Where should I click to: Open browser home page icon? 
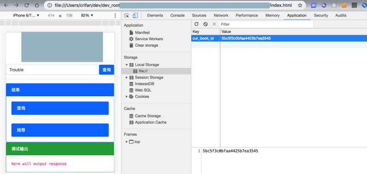pyautogui.click(x=37, y=5)
